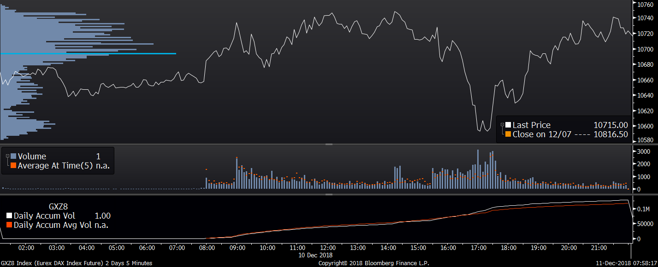Select the Average At Time(5) legend label
Viewport: 658px width, 267px height.
click(55, 165)
